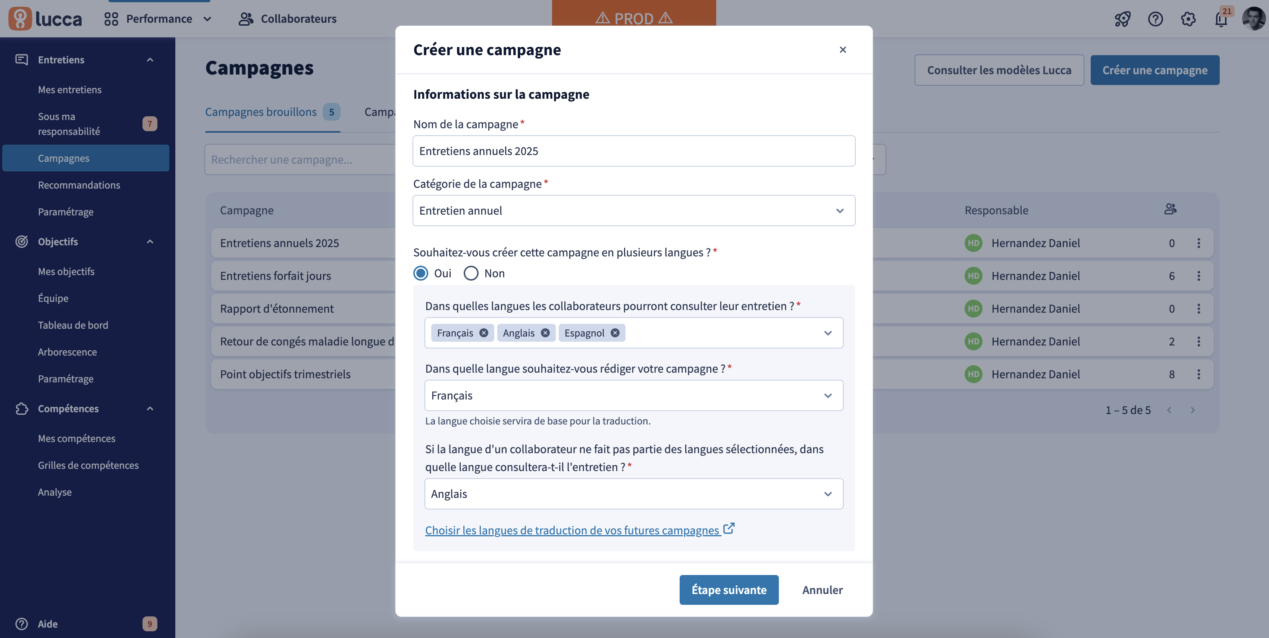
Task: Open options menu for Entretiens annuels 2025 row
Action: point(1198,243)
